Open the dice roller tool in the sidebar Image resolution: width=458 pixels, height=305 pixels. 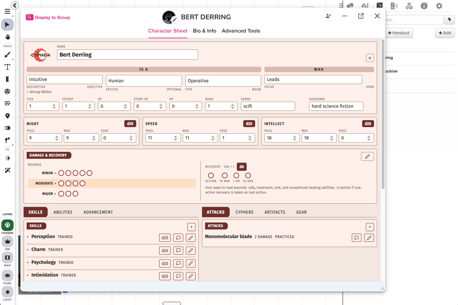7,91
